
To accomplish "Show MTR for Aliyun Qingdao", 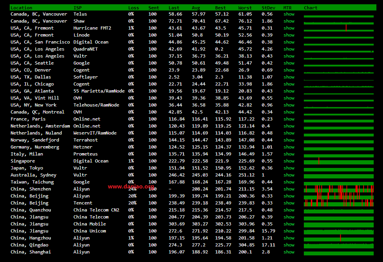I will point(289,245).
